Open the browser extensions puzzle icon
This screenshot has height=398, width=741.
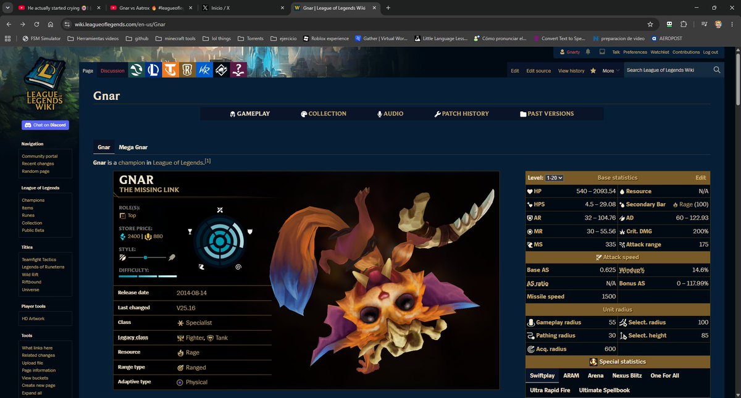click(684, 24)
